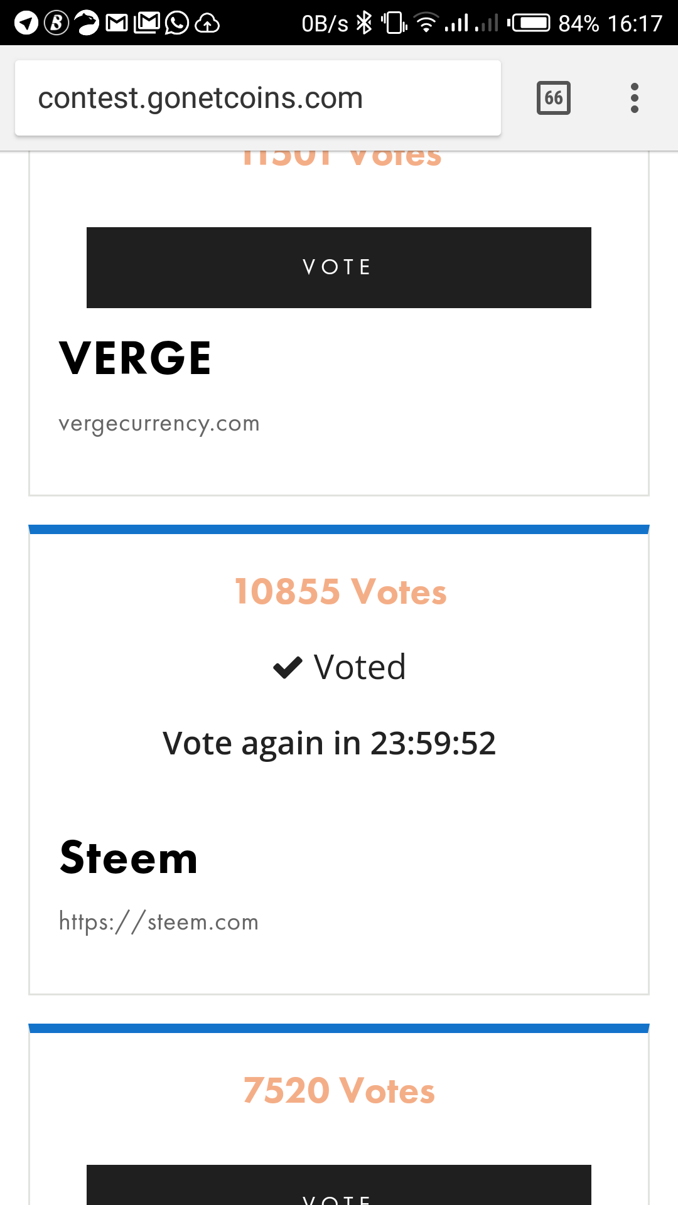
Task: Tap the Bluetooth status icon
Action: [x=364, y=23]
